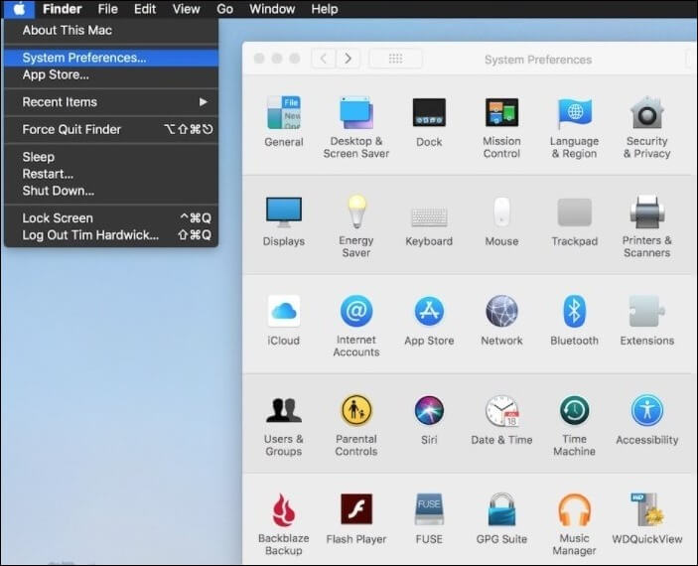698x566 pixels.
Task: Click the Apple logo in menu bar
Action: [x=19, y=9]
